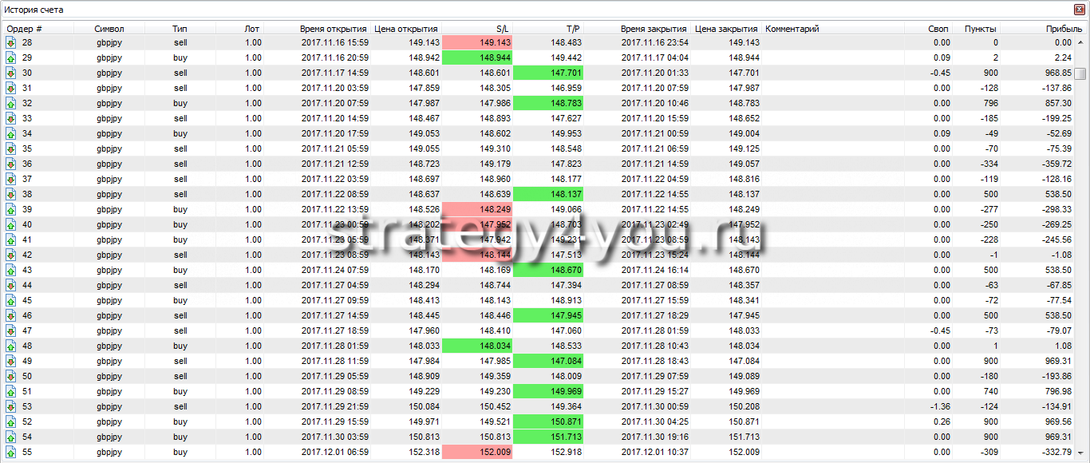This screenshot has height=463, width=1090.
Task: Click red-highlighted S/L cell 149.143 in order 28
Action: [477, 42]
